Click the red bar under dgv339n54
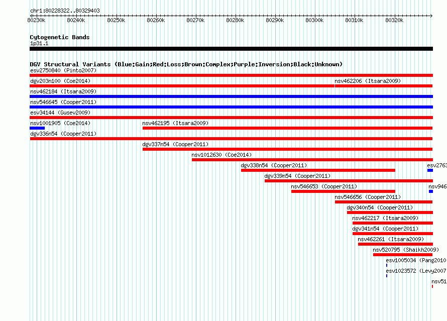447x321 pixels. (349, 181)
